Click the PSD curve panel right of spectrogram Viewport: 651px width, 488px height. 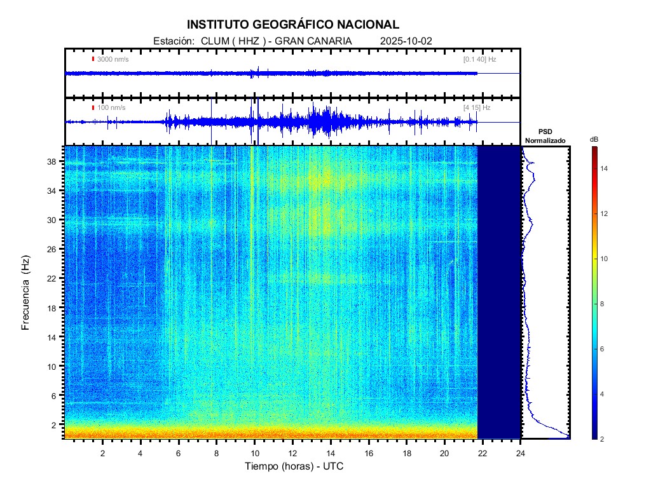pos(545,292)
